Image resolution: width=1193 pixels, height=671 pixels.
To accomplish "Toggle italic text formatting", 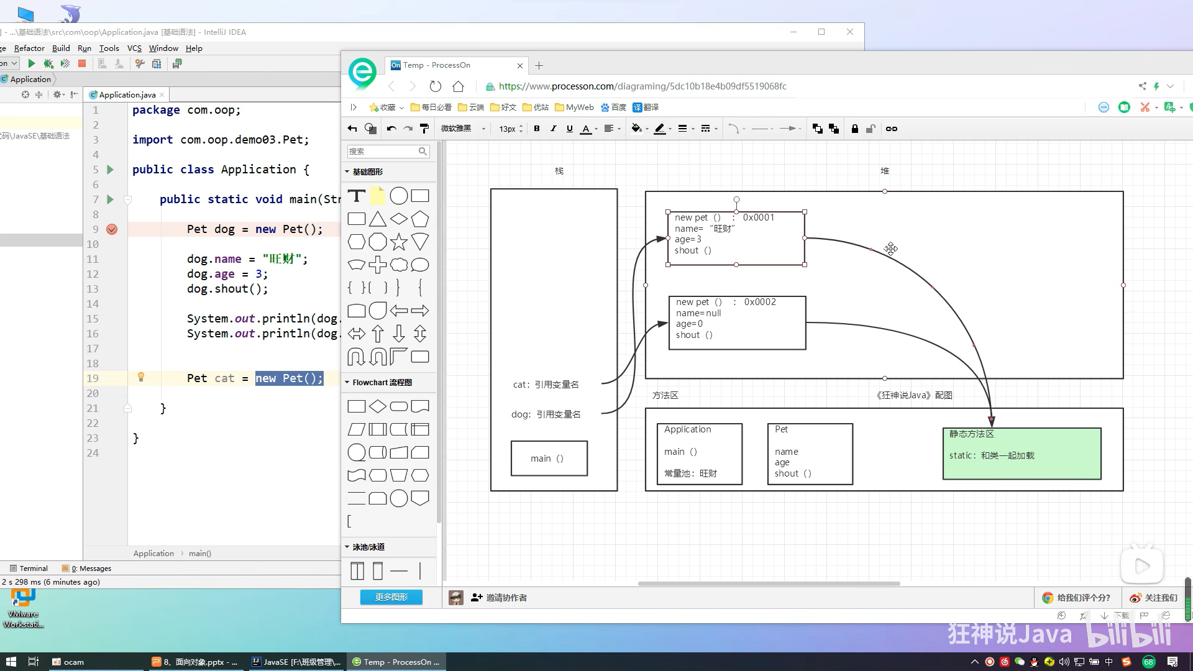I will (553, 129).
